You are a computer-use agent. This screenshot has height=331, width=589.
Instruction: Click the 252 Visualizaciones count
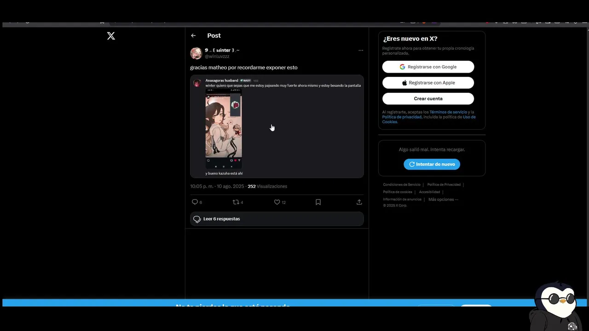click(267, 186)
